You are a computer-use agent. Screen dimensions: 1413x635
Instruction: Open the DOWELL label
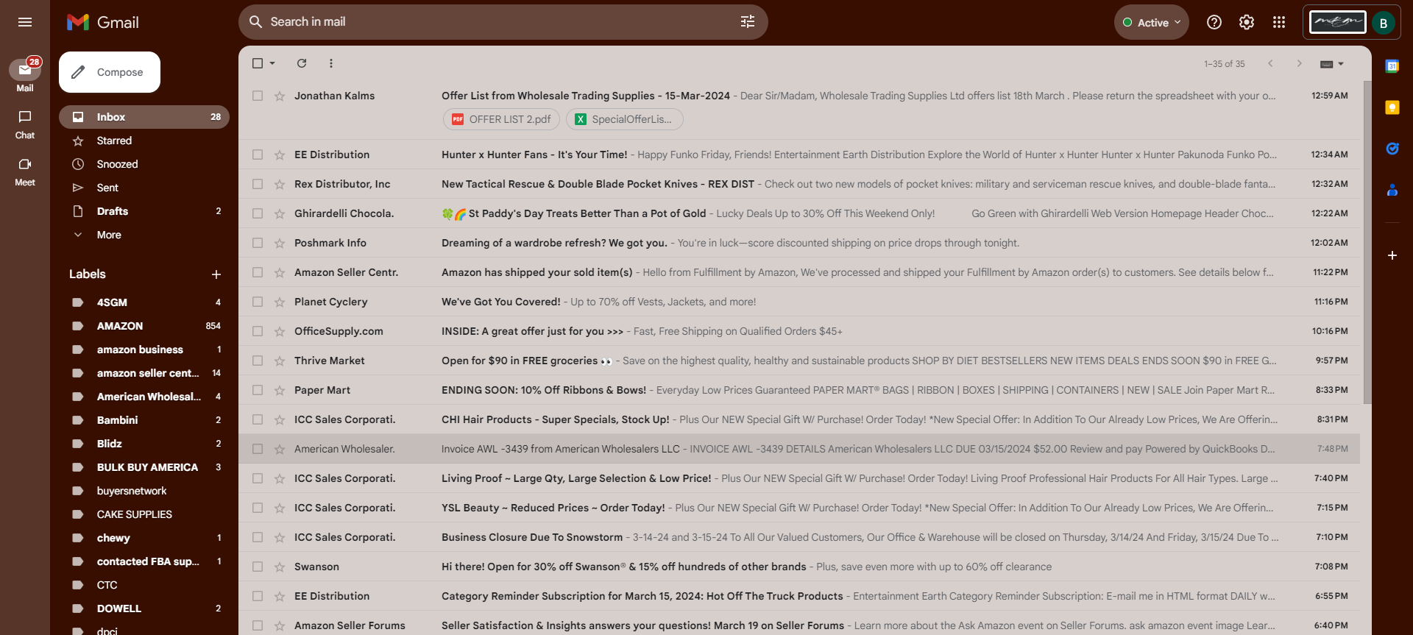[x=144, y=609]
